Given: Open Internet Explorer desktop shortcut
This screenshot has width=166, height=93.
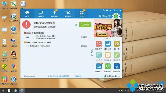Looking at the screenshot, I should tap(5, 56).
